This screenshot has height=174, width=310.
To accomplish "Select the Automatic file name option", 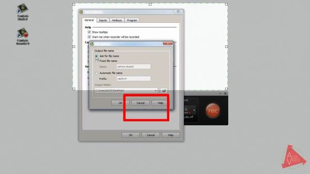I will (96, 73).
